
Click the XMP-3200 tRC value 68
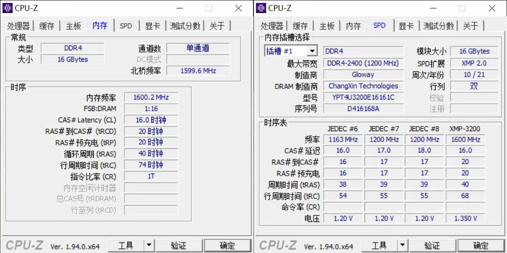pos(465,196)
